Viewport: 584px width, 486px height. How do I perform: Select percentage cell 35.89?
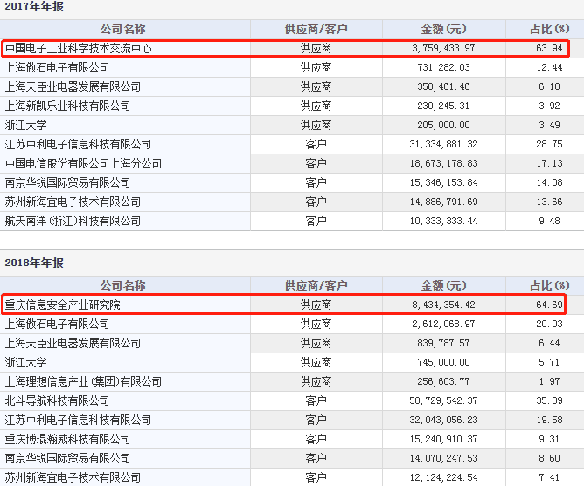(x=547, y=400)
